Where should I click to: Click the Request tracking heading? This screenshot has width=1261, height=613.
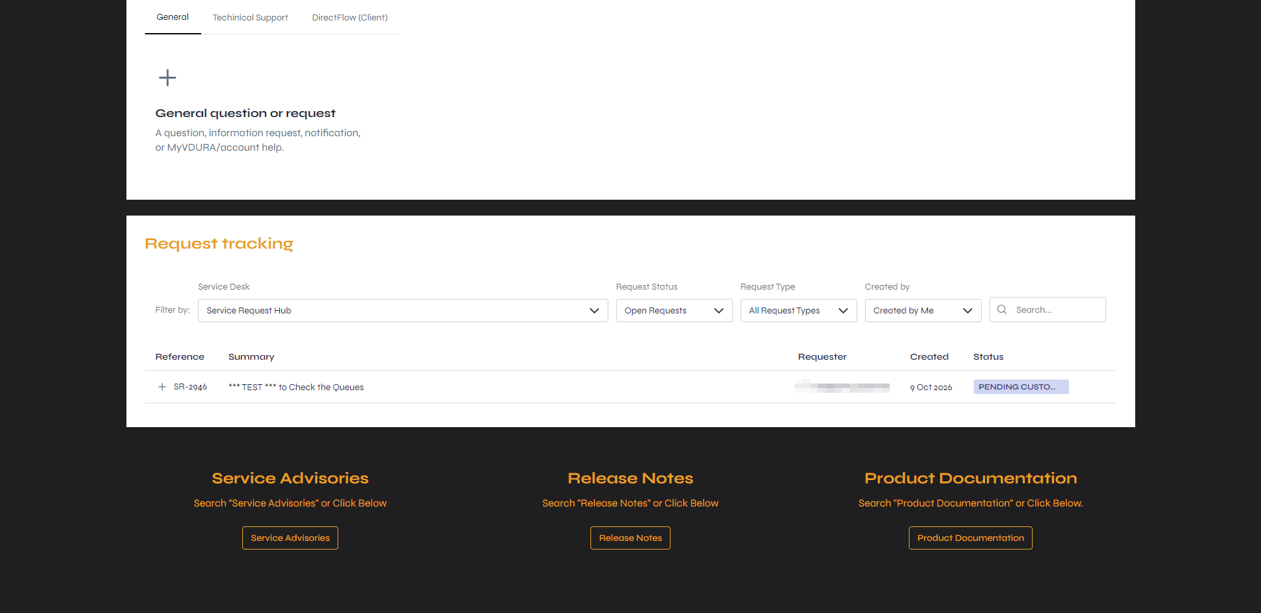(x=219, y=244)
